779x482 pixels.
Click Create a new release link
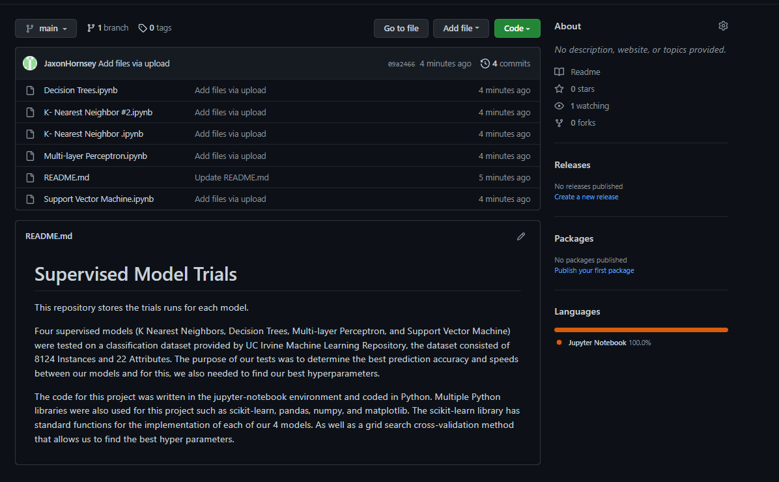tap(586, 197)
